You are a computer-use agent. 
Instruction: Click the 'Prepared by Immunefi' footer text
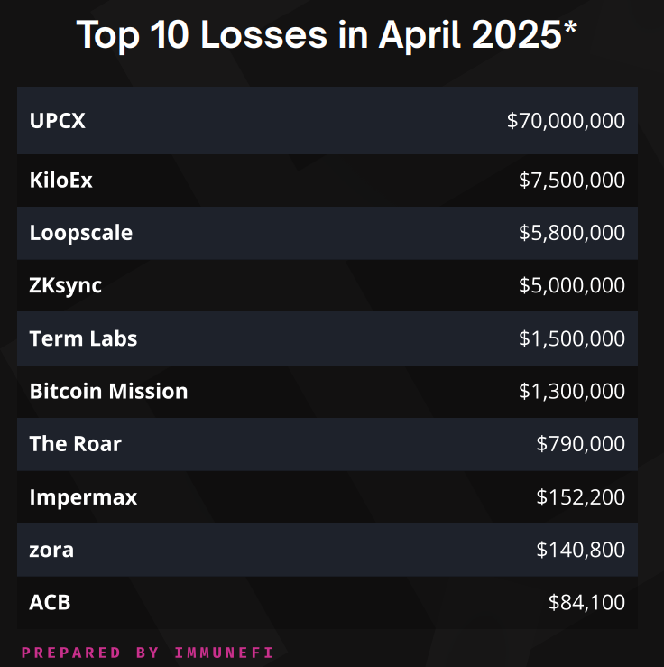[147, 652]
